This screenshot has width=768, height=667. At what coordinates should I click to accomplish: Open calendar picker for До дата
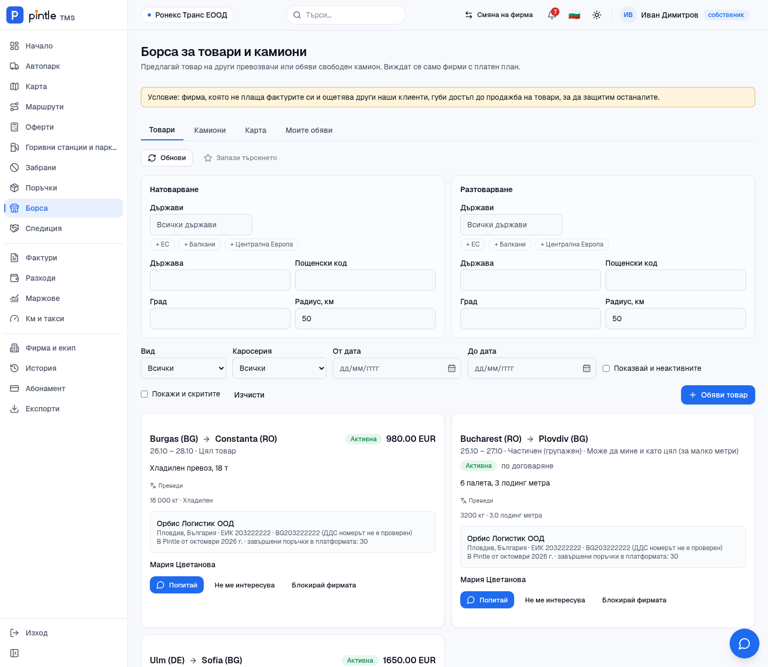coord(587,368)
